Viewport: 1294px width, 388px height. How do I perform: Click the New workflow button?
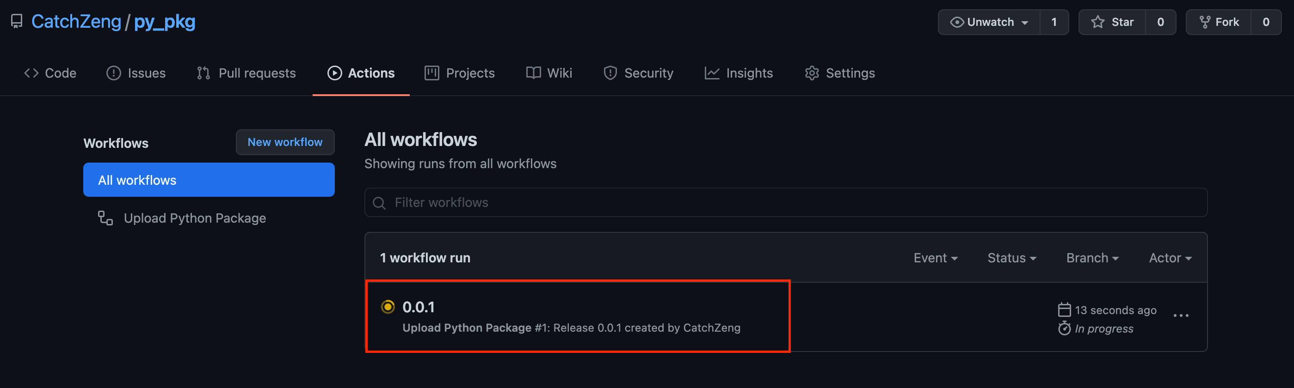click(x=285, y=142)
